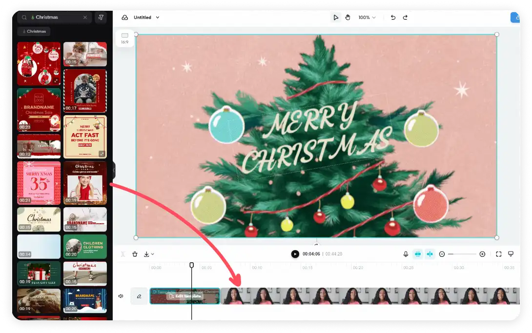532x333 pixels.
Task: Zoom out the timeline with minus icon
Action: (442, 254)
